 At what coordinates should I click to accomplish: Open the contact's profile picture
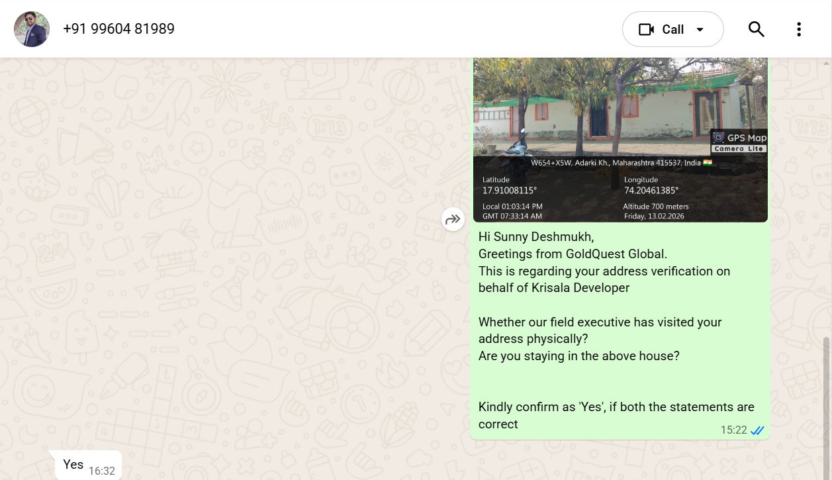tap(32, 29)
